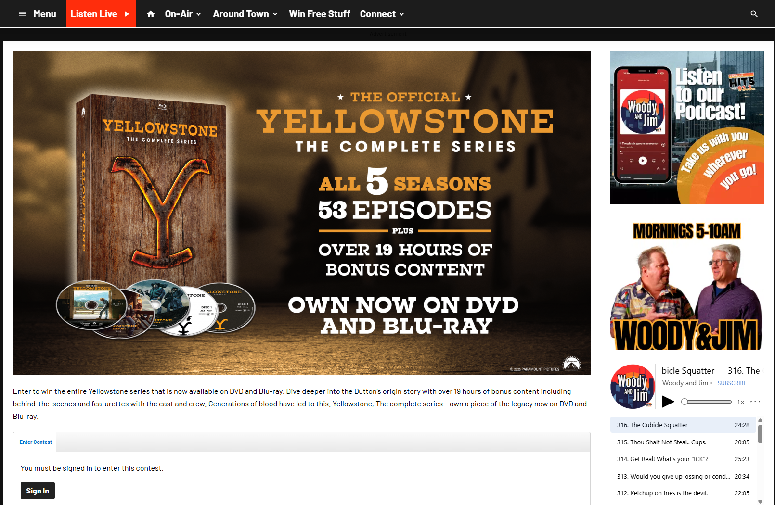Select episode 315 Thou Shalt Not Steal
This screenshot has width=775, height=505.
[x=683, y=442]
